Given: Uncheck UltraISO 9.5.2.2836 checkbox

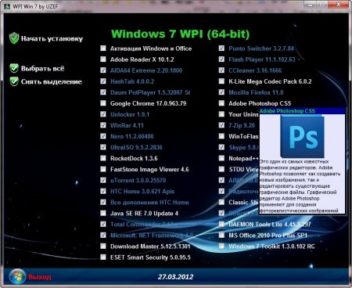Looking at the screenshot, I should click(103, 147).
